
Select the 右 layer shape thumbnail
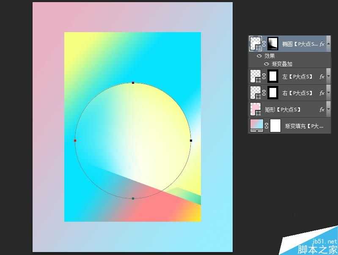pos(256,93)
